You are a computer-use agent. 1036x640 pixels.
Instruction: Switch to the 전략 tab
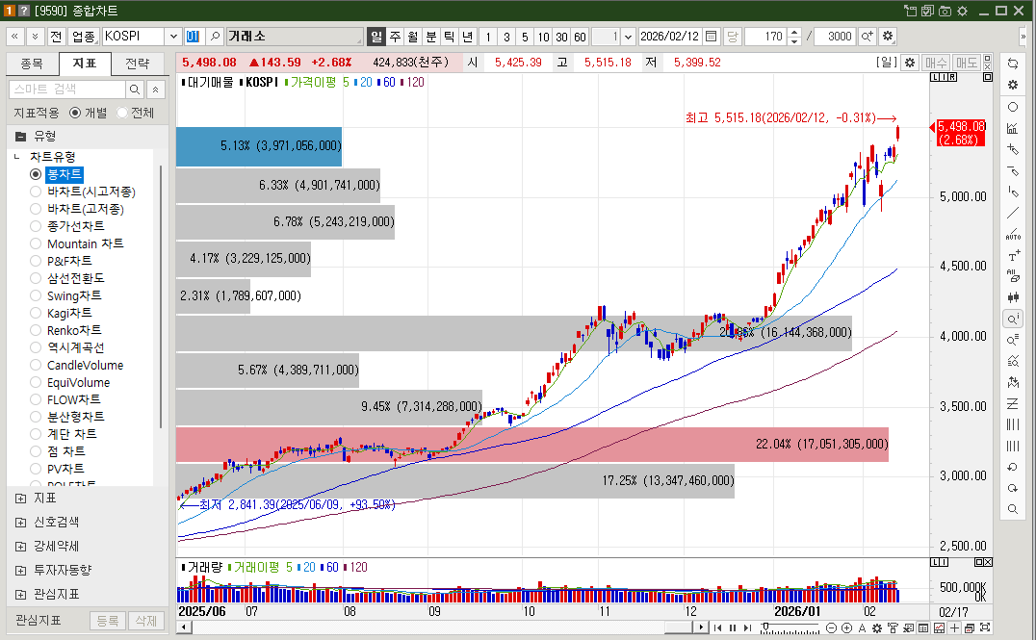click(x=138, y=64)
